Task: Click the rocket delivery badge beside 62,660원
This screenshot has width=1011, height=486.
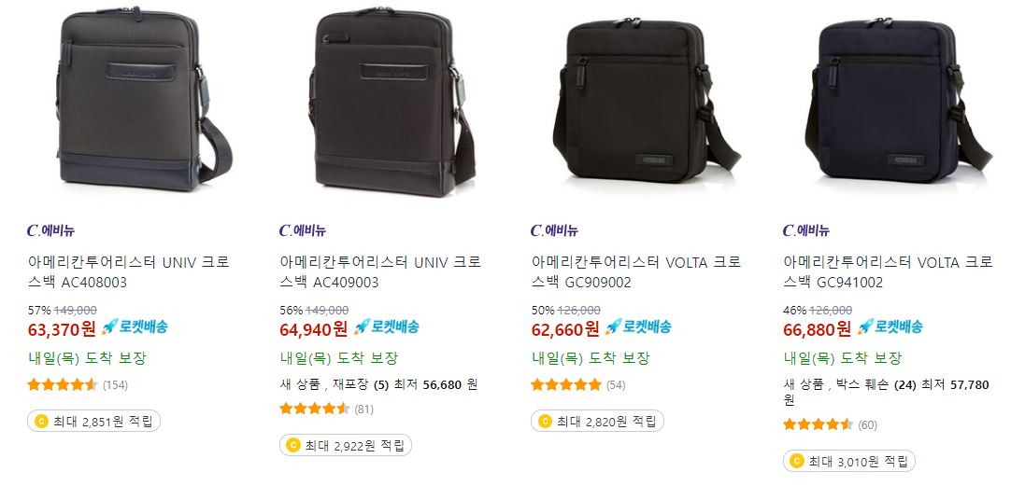Action: [637, 326]
